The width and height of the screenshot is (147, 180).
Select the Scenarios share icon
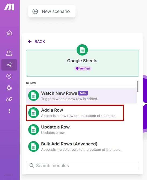coord(9,65)
